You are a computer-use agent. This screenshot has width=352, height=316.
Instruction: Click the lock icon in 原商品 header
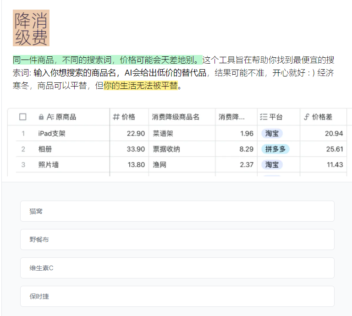pos(42,117)
